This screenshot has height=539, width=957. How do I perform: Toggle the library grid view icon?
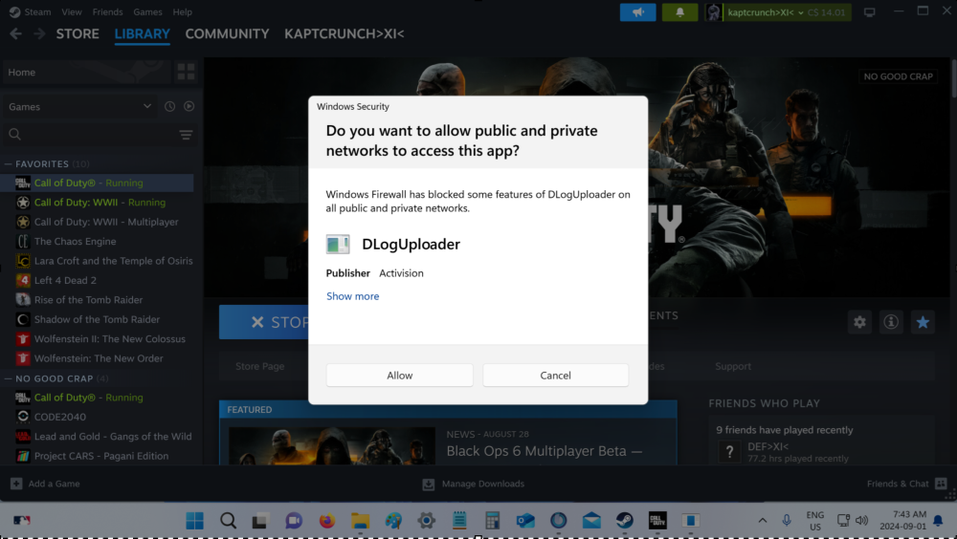tap(186, 72)
